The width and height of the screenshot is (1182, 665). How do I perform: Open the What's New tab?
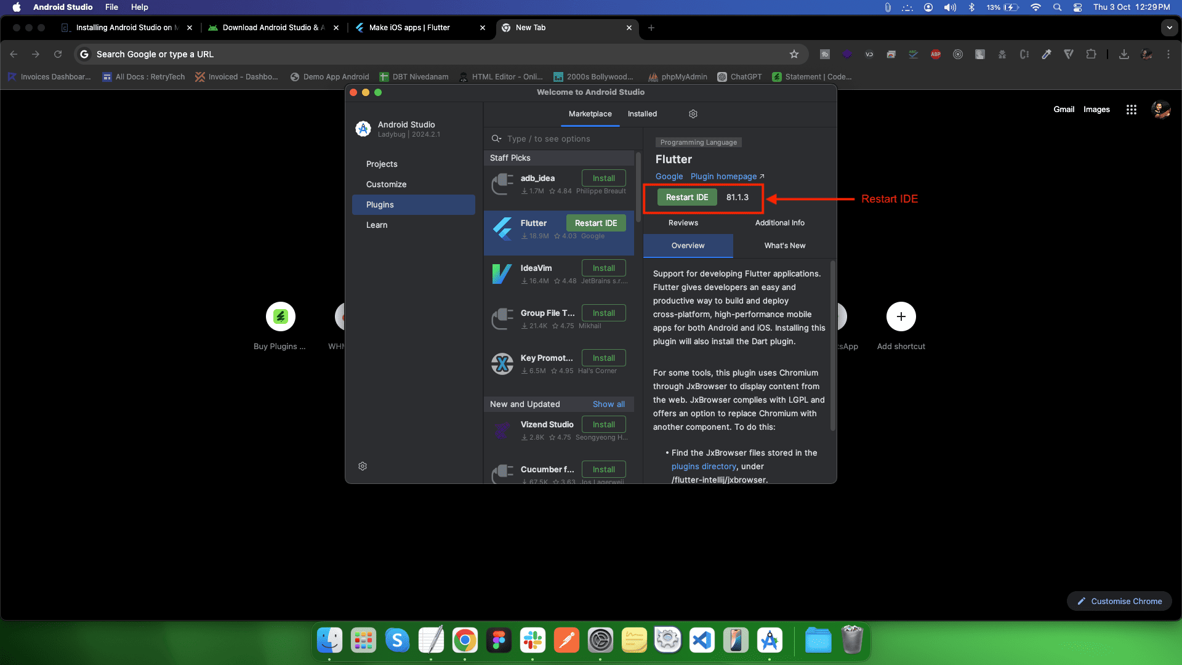point(784,246)
